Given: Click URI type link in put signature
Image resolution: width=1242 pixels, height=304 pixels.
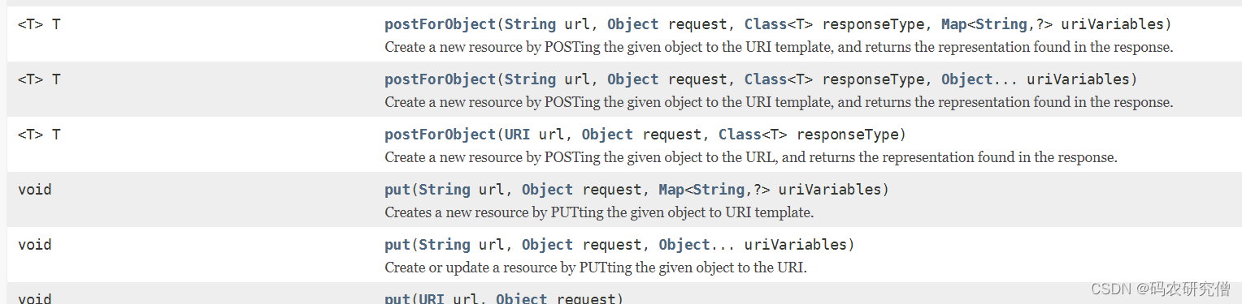Looking at the screenshot, I should click(432, 299).
